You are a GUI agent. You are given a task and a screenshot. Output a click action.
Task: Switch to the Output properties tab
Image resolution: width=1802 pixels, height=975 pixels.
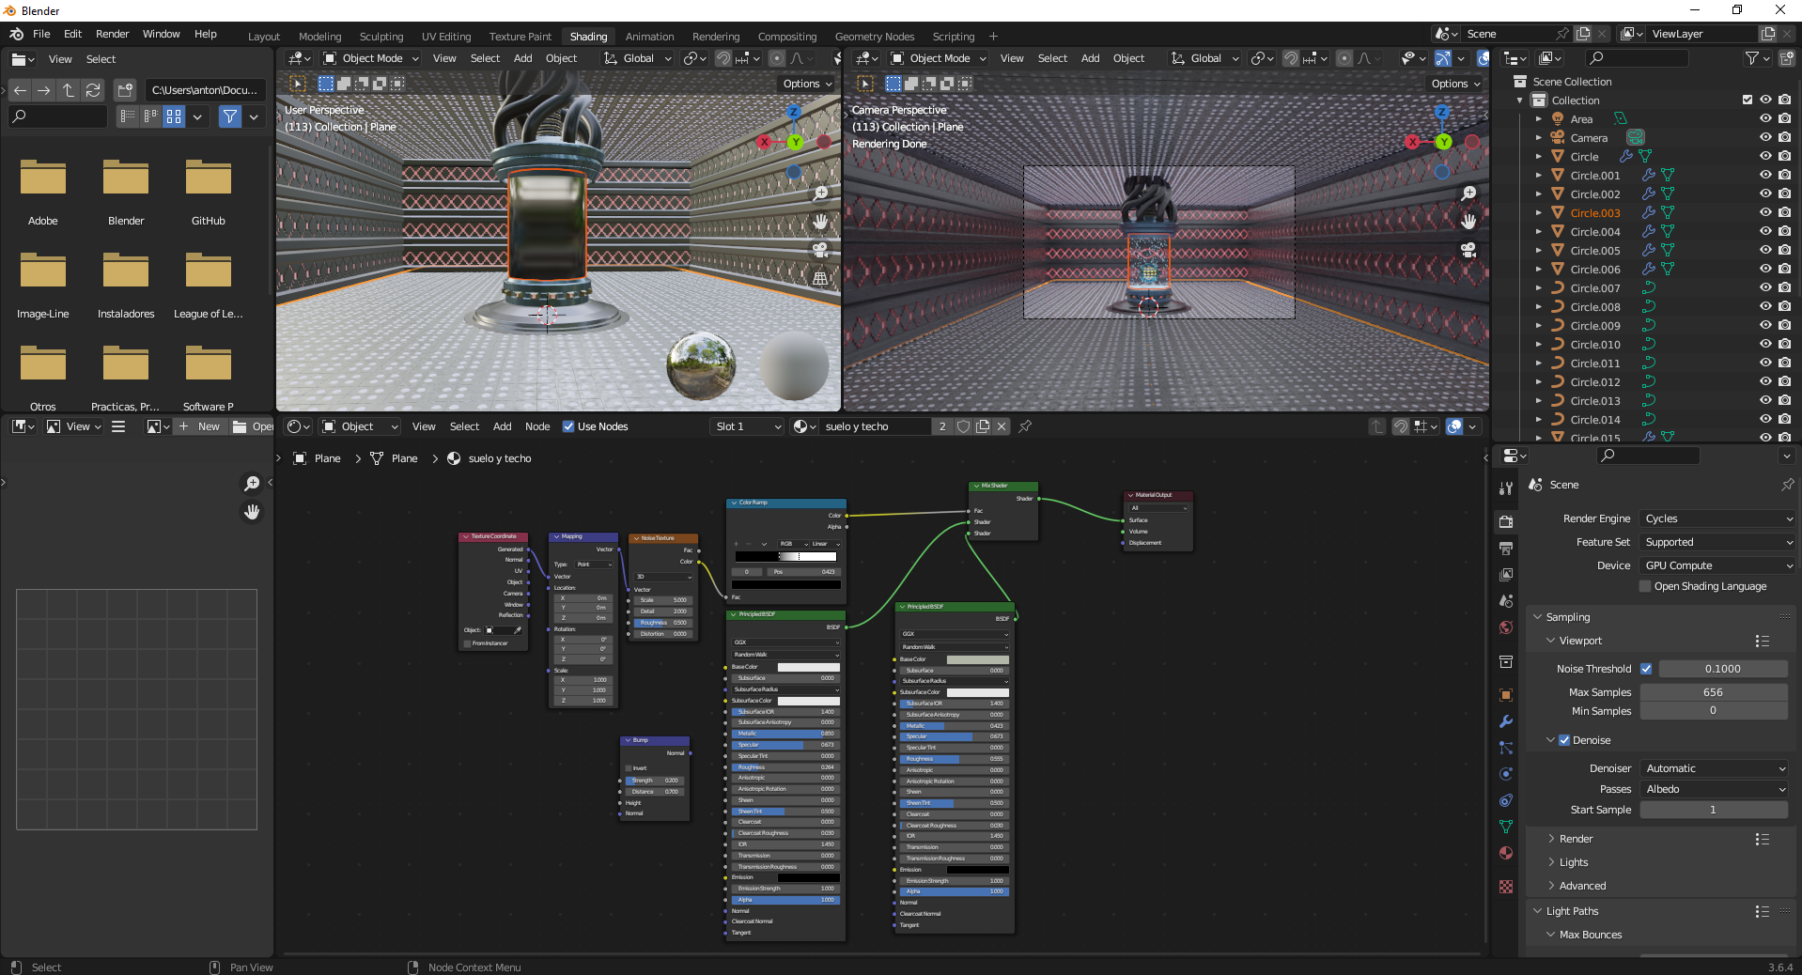(1506, 548)
